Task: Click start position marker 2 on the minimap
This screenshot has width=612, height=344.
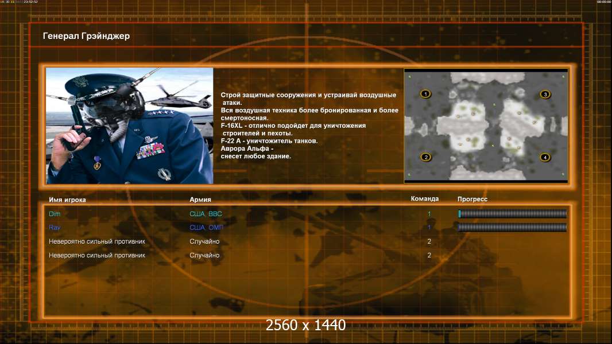Action: coord(426,158)
